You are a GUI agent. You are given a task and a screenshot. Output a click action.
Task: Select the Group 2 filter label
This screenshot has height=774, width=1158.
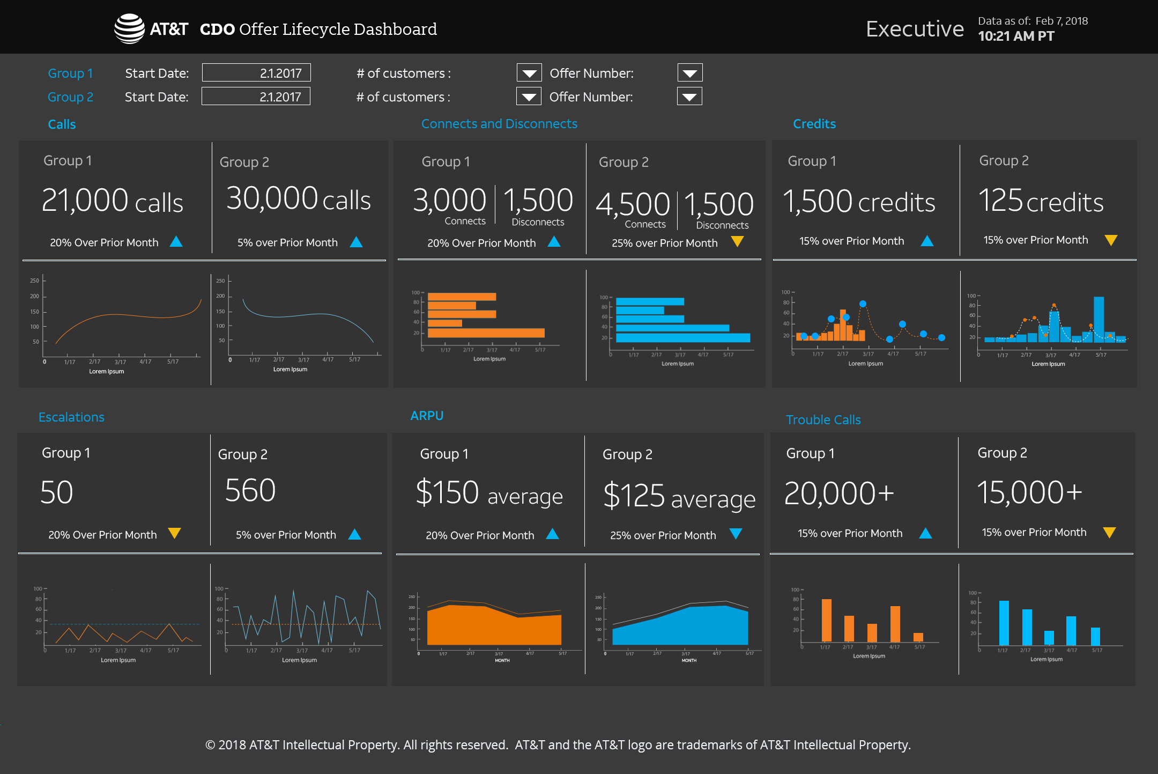tap(70, 97)
